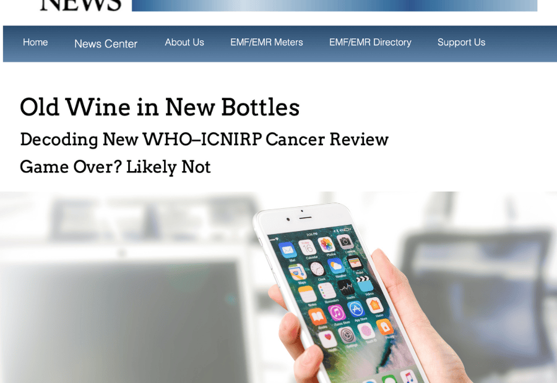This screenshot has height=383, width=557.
Task: Tap the Photos icon on the phone screen
Action: (326, 245)
